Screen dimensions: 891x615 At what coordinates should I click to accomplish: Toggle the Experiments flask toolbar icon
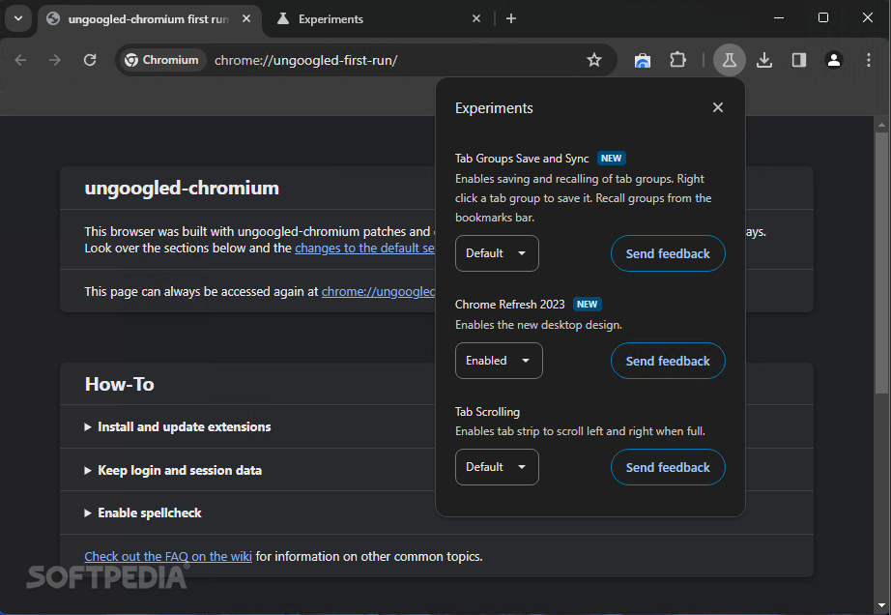pyautogui.click(x=730, y=60)
